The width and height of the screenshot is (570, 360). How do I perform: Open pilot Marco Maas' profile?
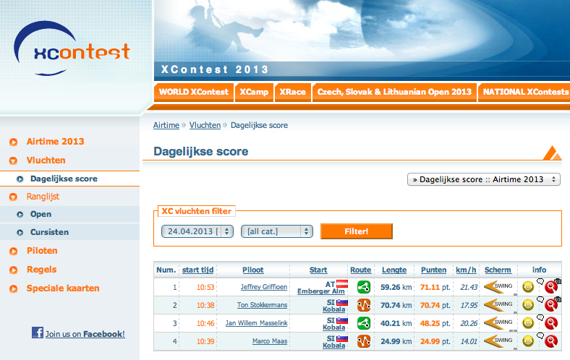(x=270, y=341)
